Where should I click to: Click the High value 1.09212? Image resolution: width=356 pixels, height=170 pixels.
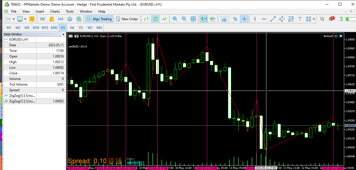[58, 62]
